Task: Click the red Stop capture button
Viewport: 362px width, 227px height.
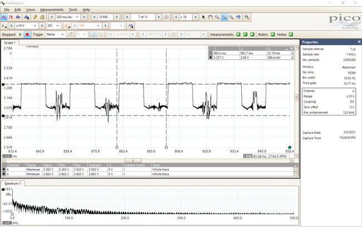Action: click(26, 34)
